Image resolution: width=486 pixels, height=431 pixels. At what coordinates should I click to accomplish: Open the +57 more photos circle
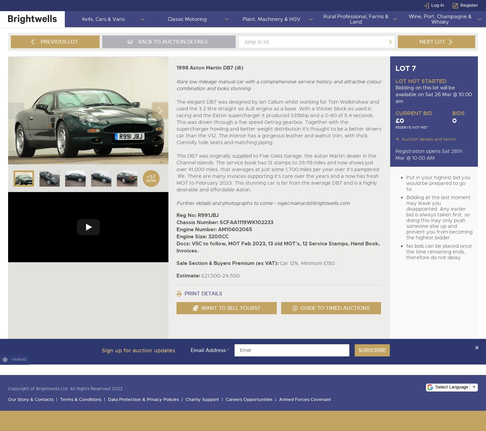(151, 179)
